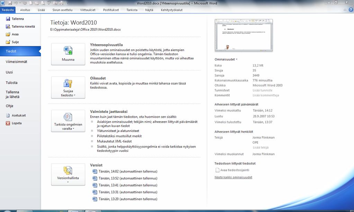Image resolution: width=354 pixels, height=212 pixels.
Task: Switch to the Tarkista tab
Action: tap(132, 10)
